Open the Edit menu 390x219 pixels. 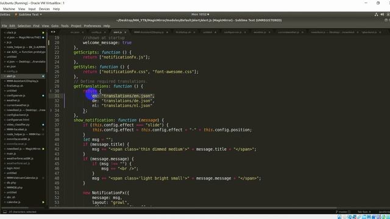tap(12, 26)
